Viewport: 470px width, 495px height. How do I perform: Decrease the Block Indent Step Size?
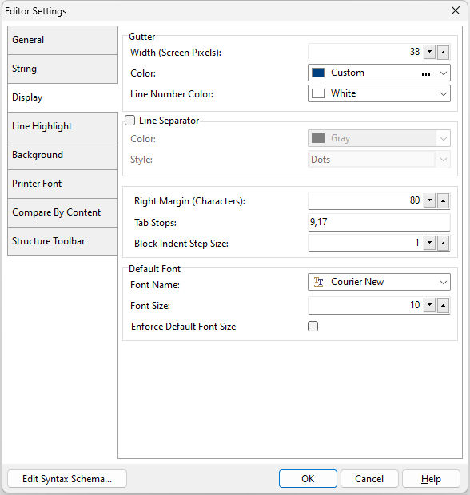tap(429, 243)
